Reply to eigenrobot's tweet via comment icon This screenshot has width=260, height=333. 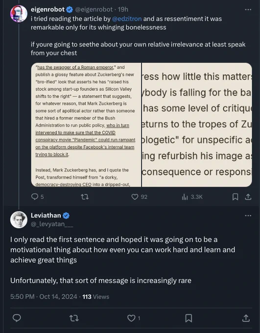[35, 197]
